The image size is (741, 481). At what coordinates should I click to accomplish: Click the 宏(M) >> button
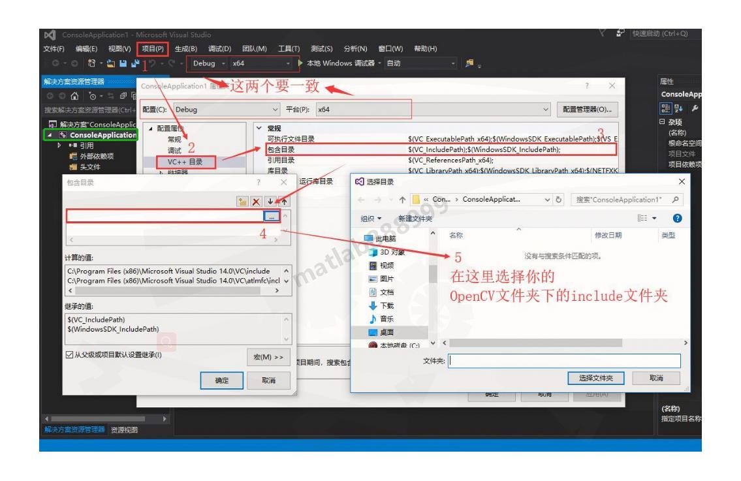[x=268, y=357]
